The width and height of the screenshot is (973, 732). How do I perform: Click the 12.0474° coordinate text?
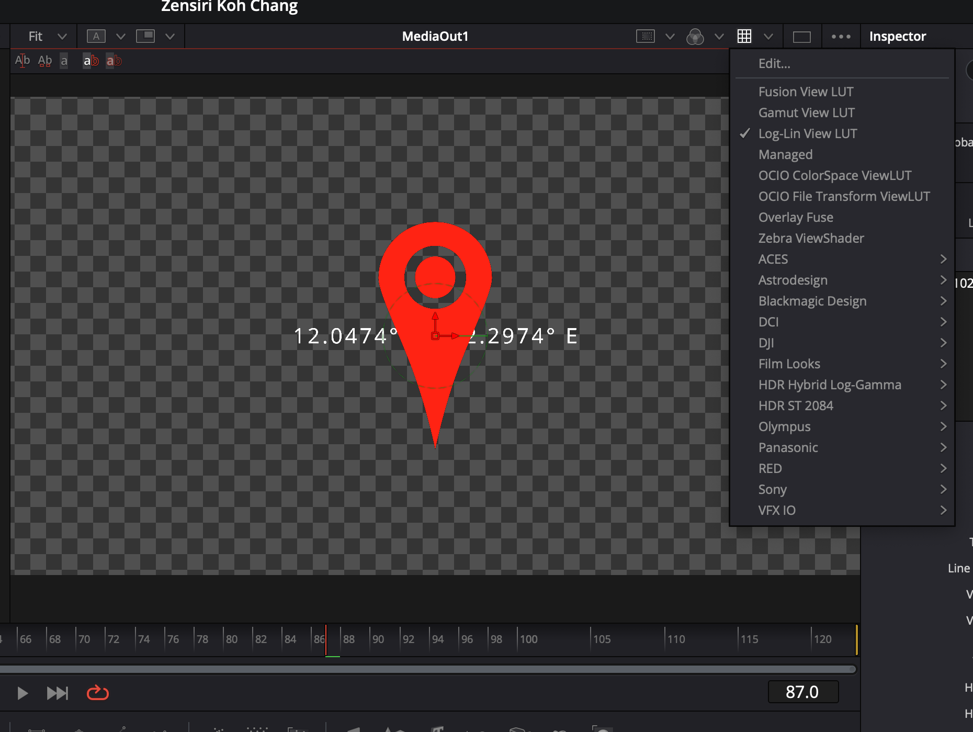[x=346, y=336]
